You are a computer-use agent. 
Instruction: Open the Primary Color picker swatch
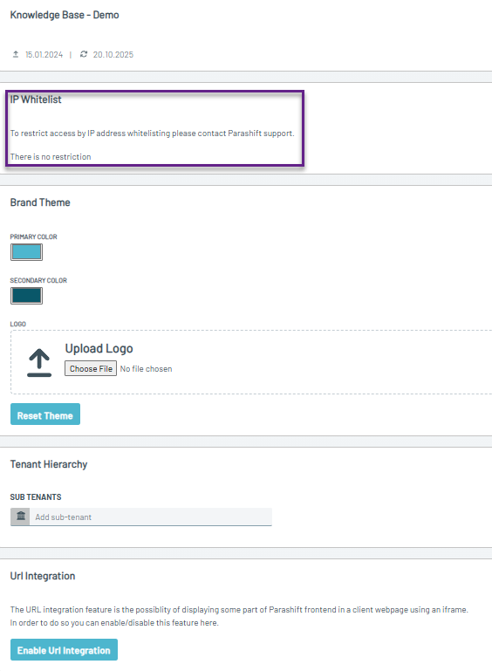coord(26,252)
